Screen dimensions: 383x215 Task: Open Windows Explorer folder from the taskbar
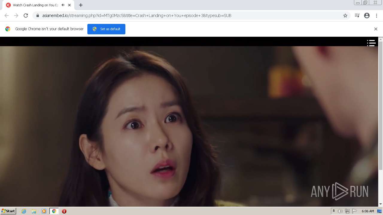pyautogui.click(x=34, y=211)
